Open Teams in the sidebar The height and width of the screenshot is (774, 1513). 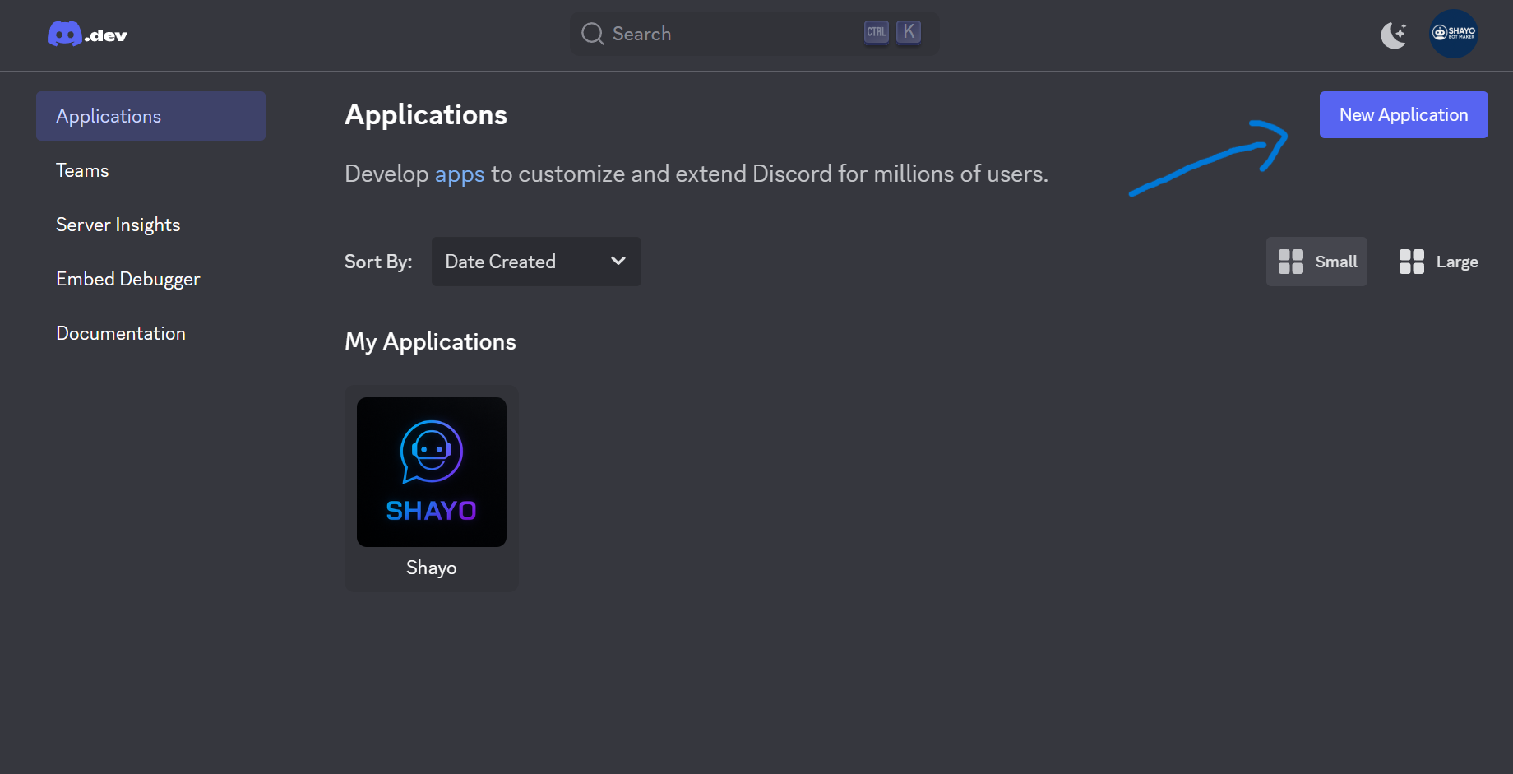tap(82, 170)
